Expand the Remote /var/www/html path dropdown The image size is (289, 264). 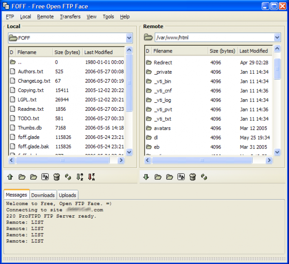click(277, 37)
